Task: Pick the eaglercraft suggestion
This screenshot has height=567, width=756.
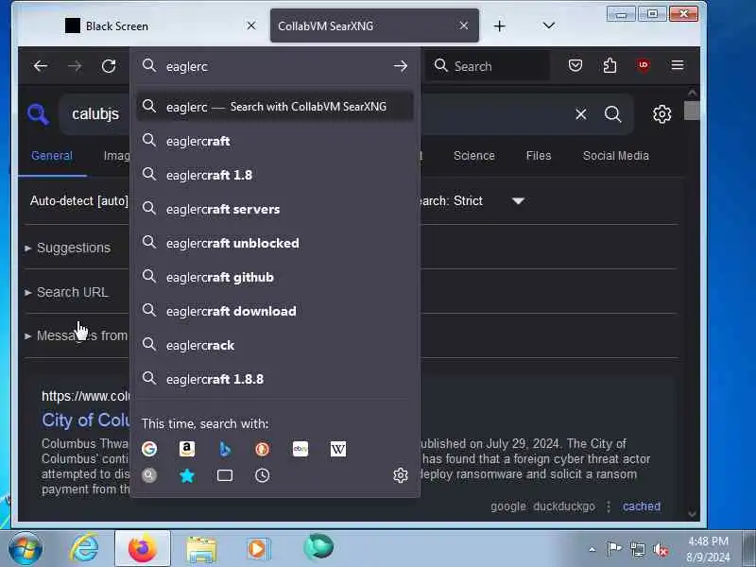Action: pyautogui.click(x=275, y=141)
